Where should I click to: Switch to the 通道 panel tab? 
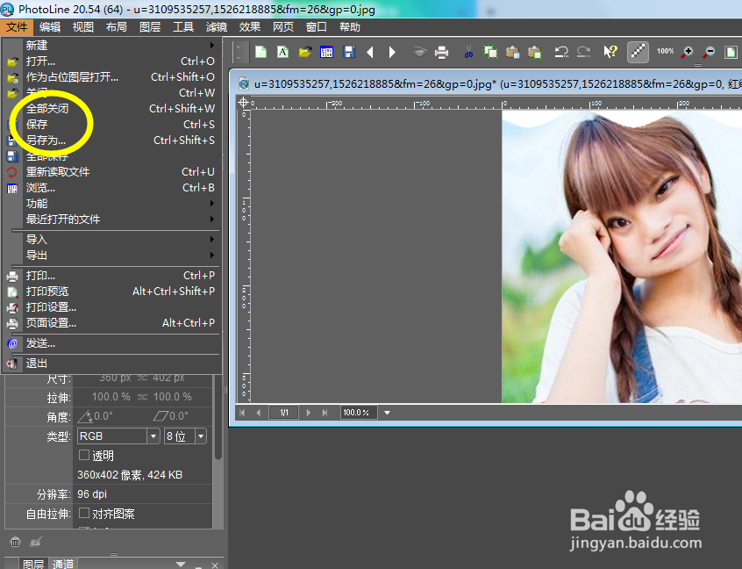(63, 564)
